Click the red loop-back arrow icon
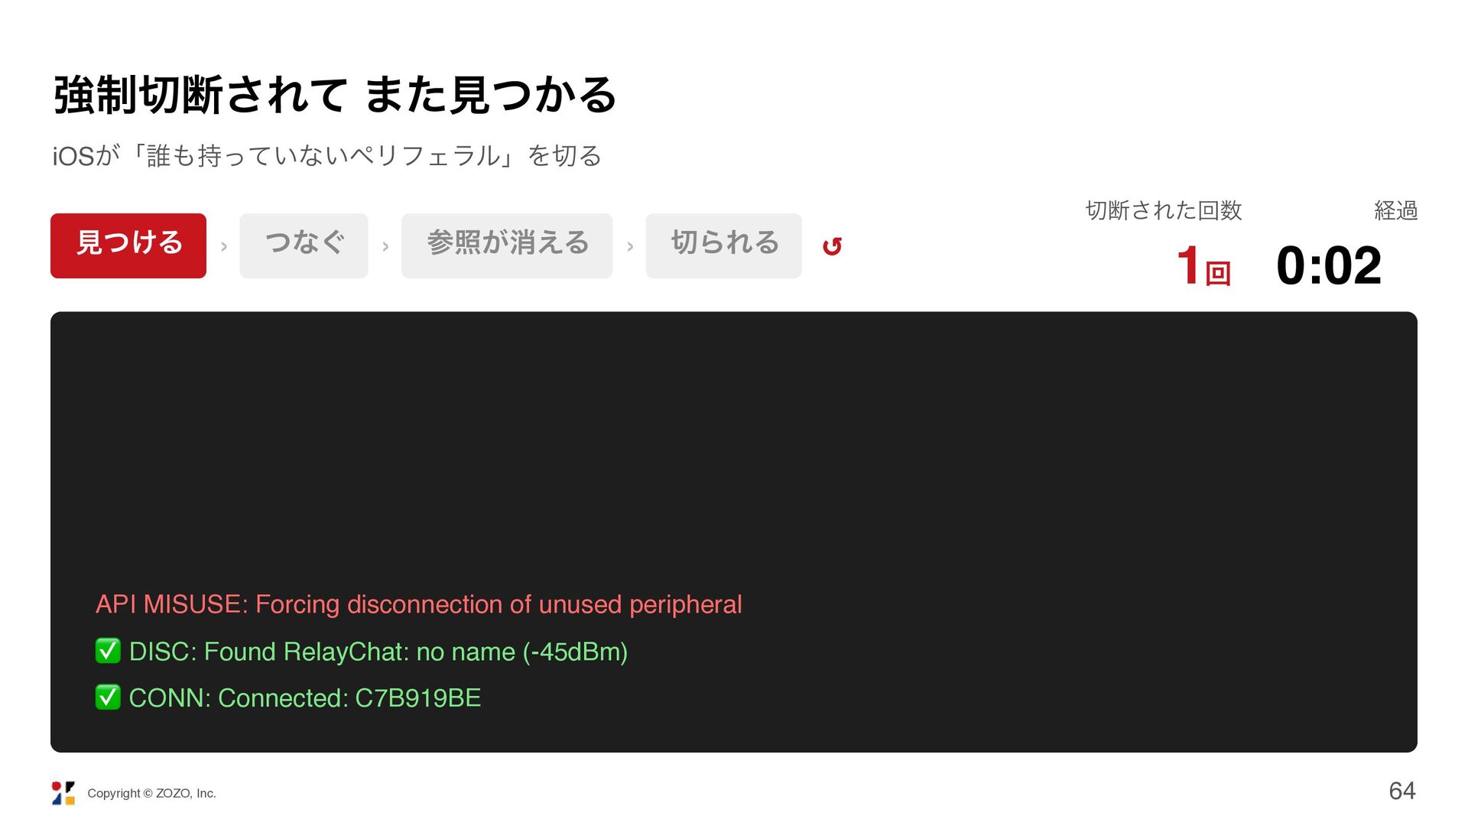This screenshot has height=826, width=1468. coord(832,246)
